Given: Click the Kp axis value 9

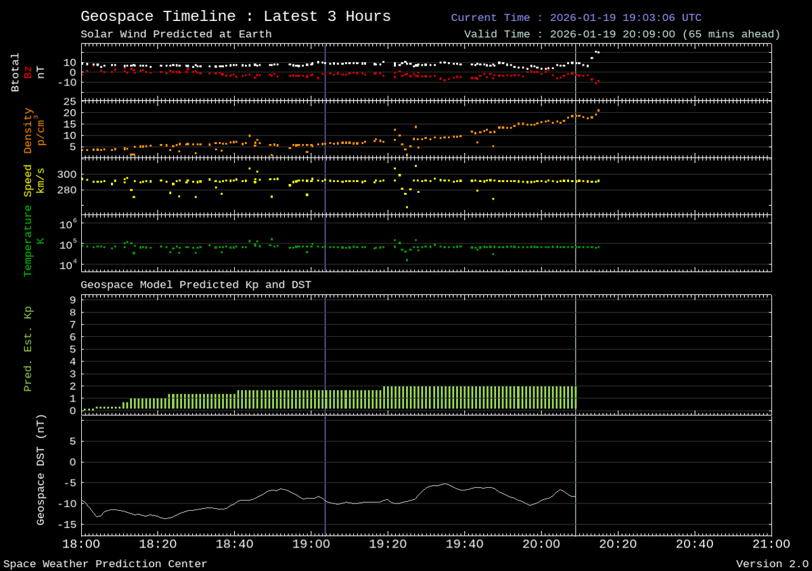Looking at the screenshot, I should pos(72,300).
